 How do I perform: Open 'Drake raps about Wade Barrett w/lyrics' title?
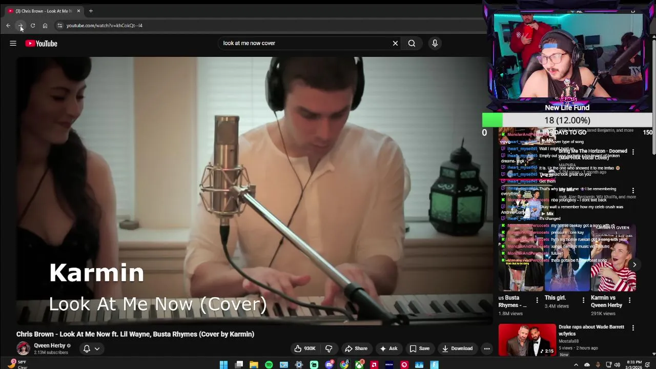tap(591, 330)
